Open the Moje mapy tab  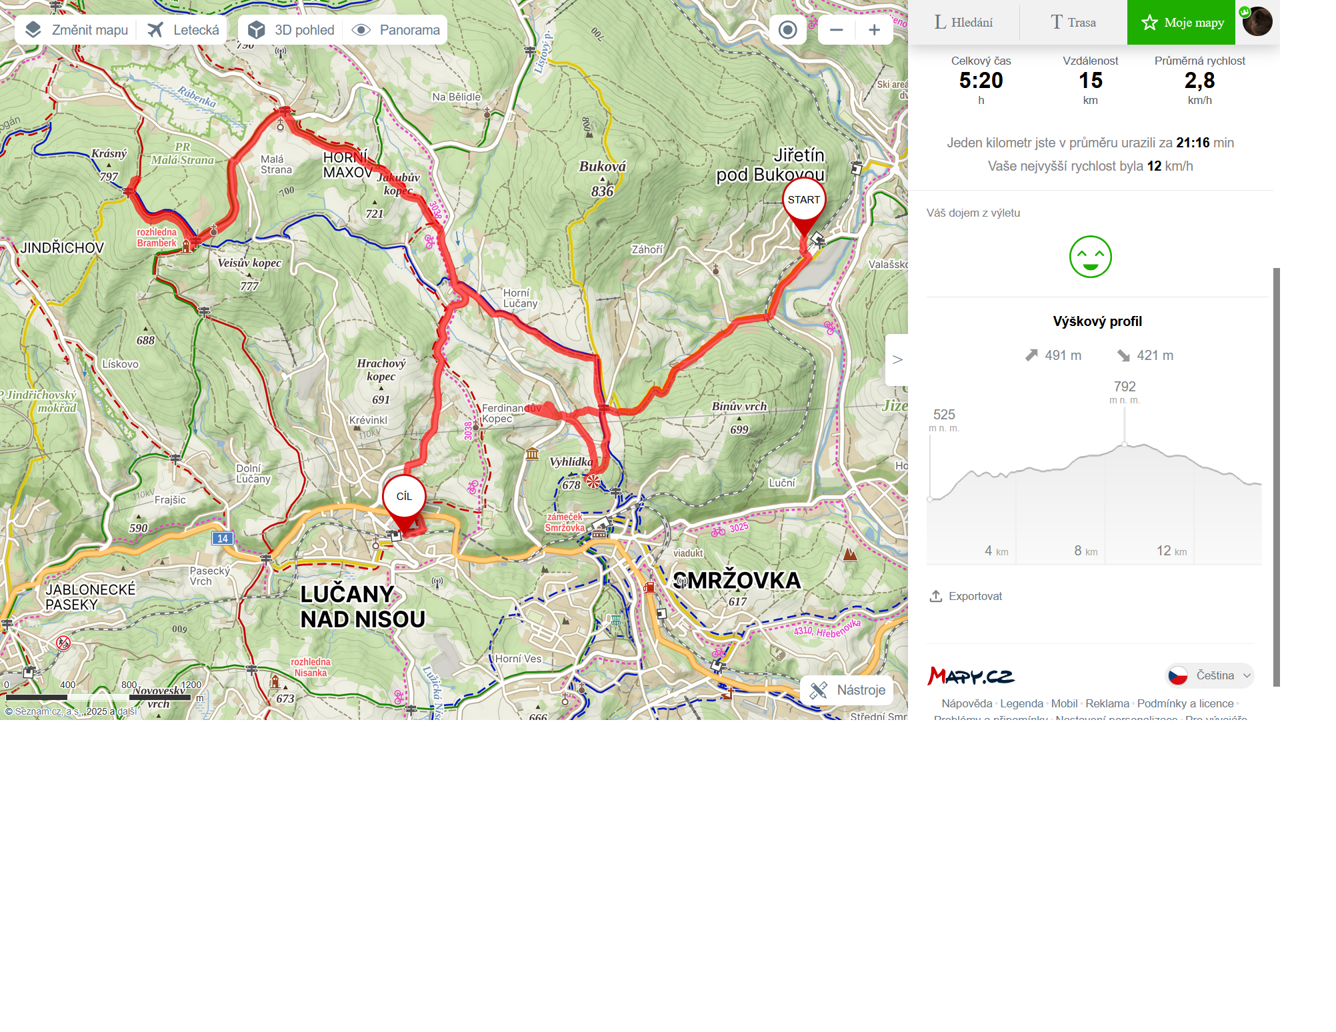(x=1181, y=23)
